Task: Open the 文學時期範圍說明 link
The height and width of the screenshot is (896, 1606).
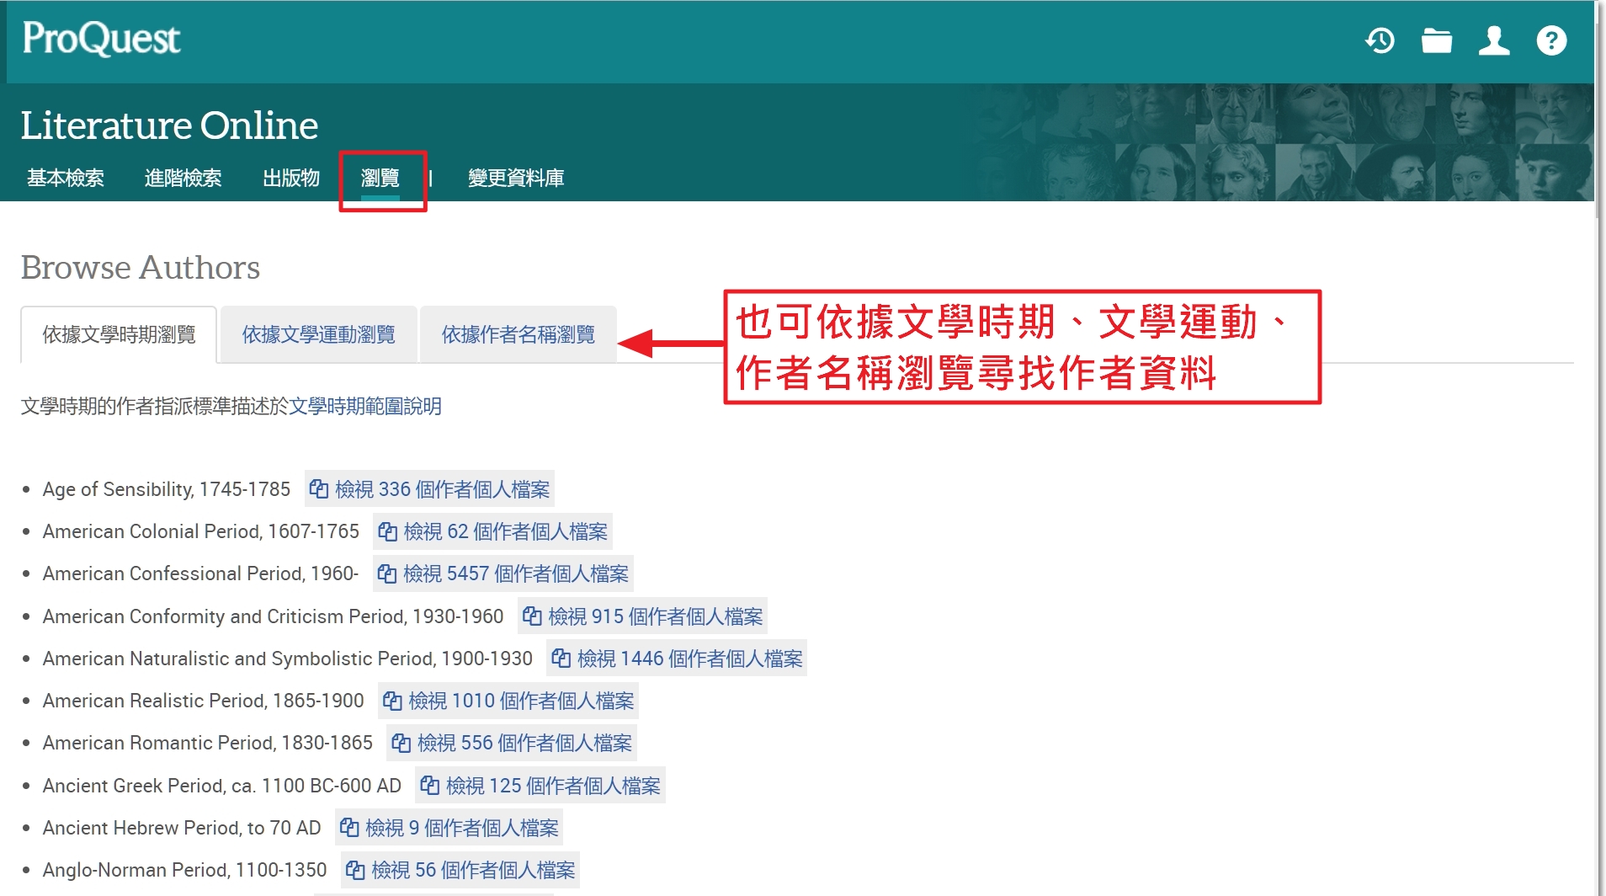Action: pyautogui.click(x=365, y=407)
